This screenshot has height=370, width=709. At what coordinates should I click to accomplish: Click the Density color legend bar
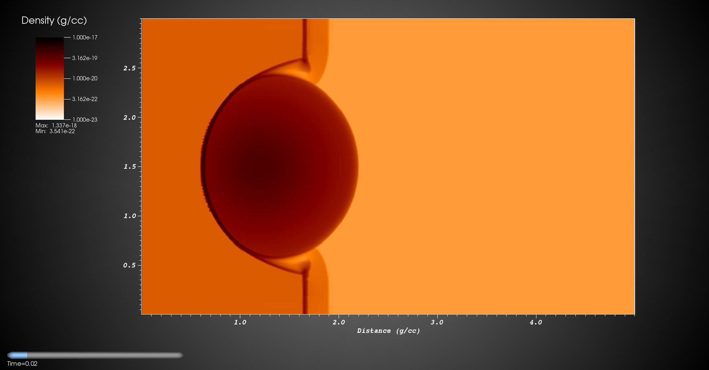tap(50, 78)
